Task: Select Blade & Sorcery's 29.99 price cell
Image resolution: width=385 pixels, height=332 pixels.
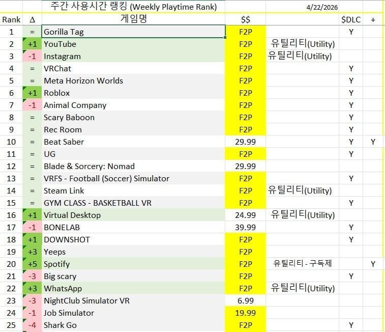Action: [245, 167]
